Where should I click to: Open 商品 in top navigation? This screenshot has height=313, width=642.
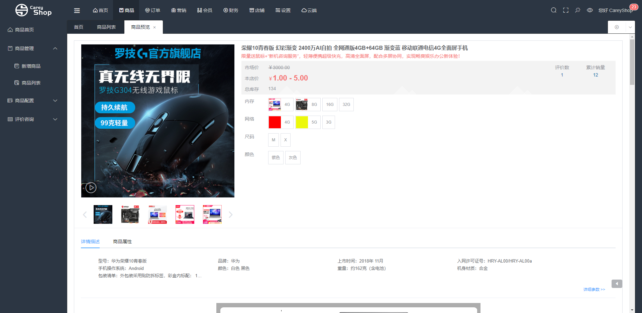[x=126, y=10]
